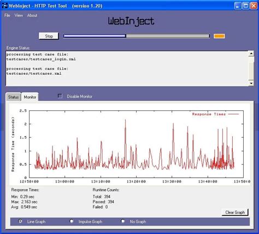Click the Clear Graph button

pos(235,212)
